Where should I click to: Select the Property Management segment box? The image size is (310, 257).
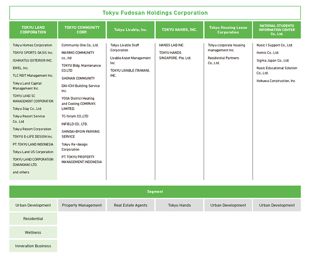click(82, 205)
